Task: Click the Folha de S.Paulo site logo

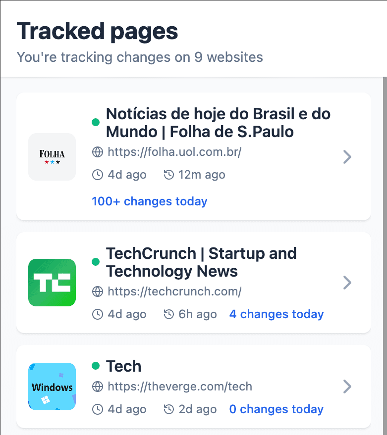Action: (52, 156)
